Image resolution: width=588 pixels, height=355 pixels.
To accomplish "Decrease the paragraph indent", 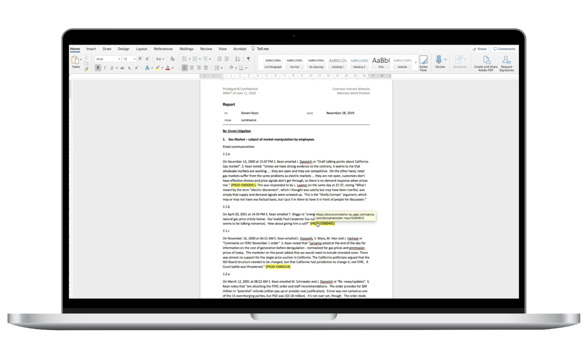I will coord(219,59).
